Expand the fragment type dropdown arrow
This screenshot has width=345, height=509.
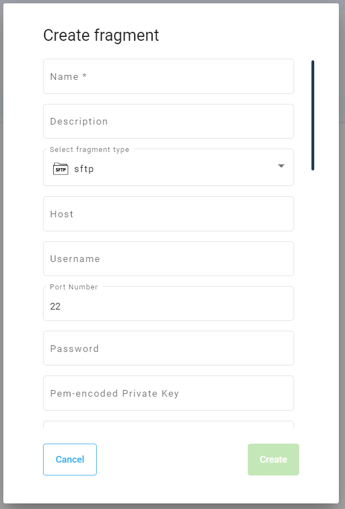281,167
